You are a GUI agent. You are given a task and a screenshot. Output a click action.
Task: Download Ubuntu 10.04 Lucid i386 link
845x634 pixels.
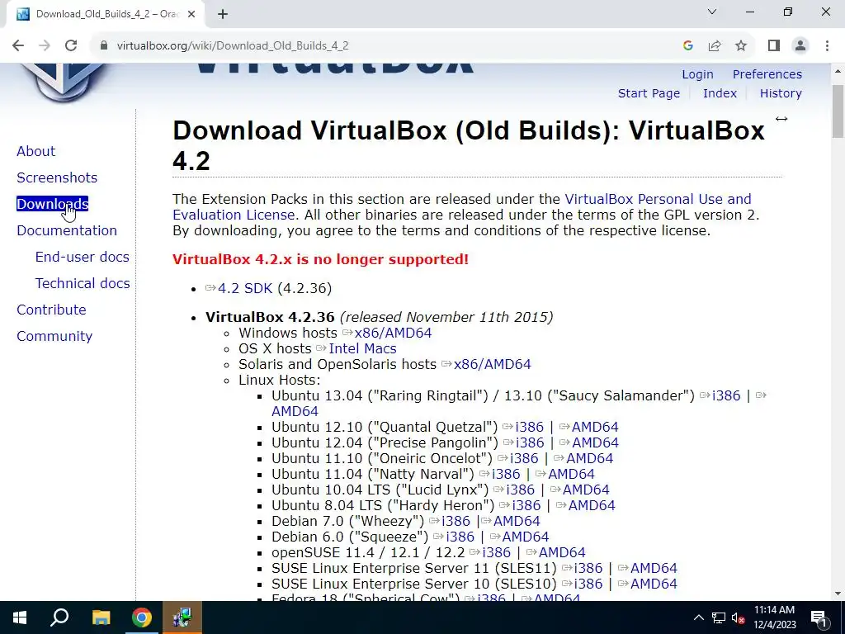coord(520,489)
